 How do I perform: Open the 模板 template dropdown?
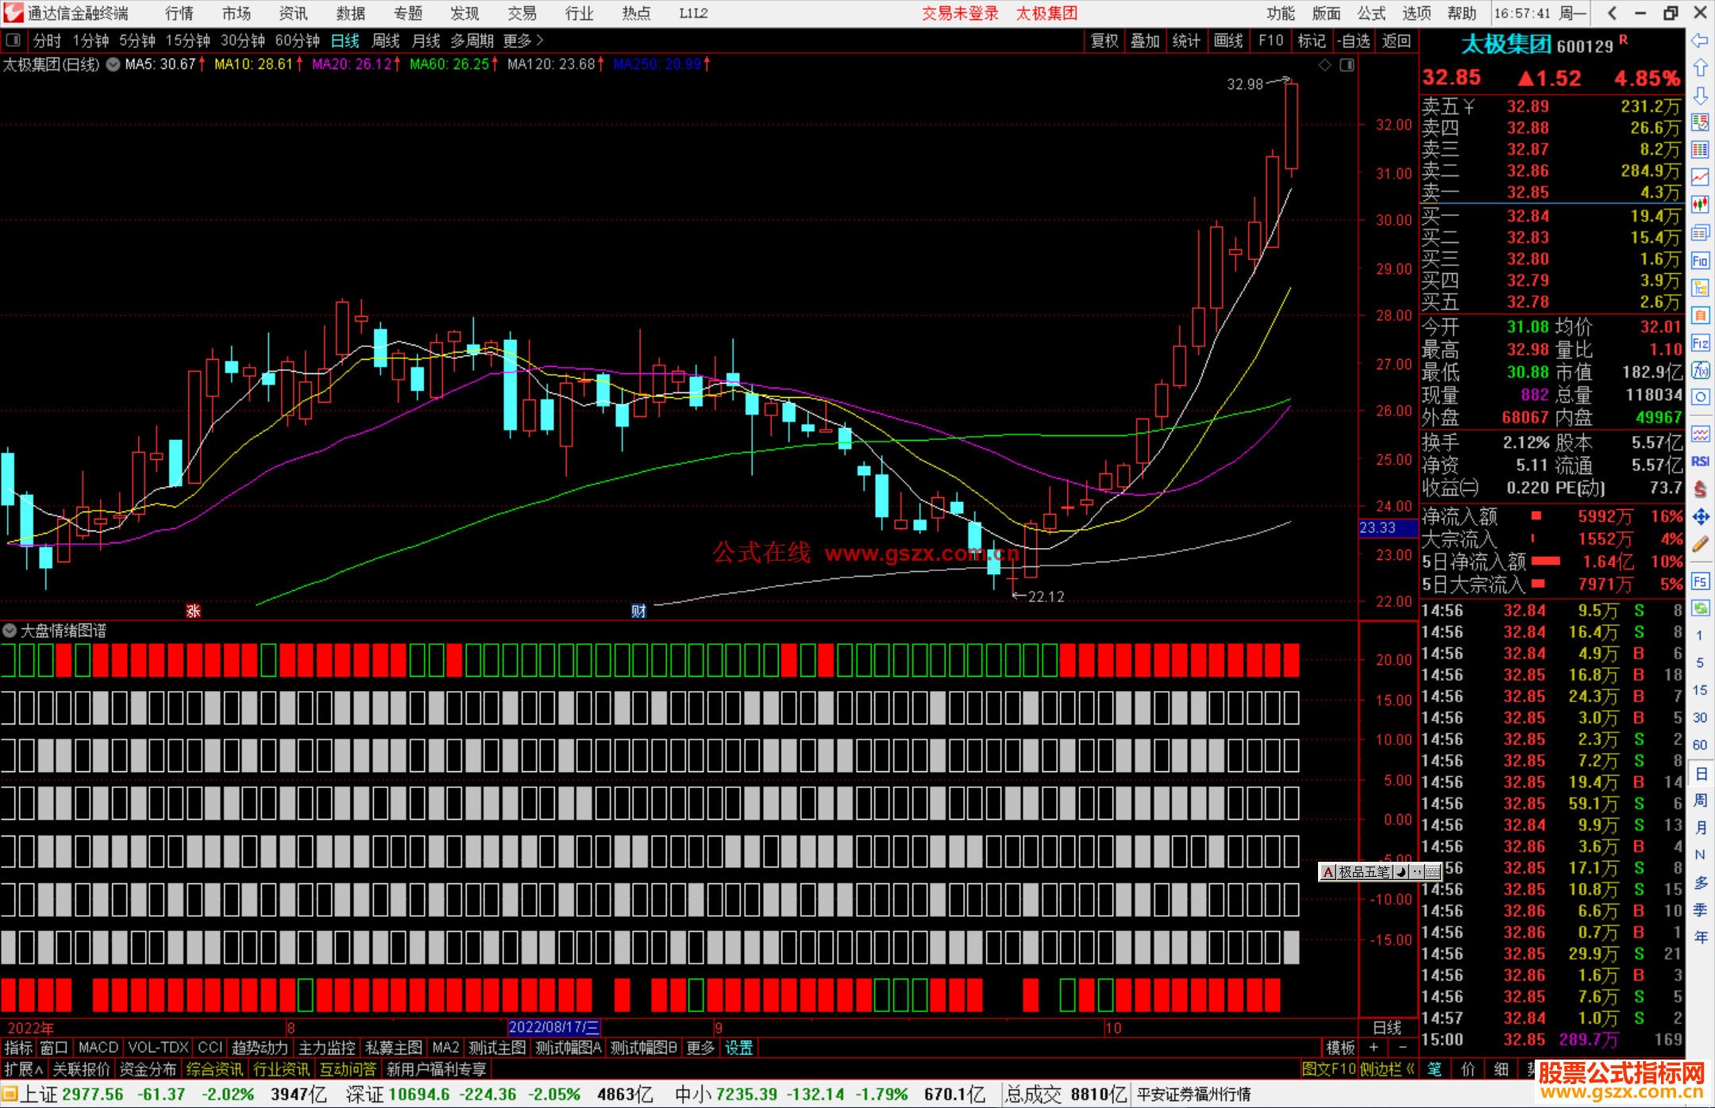pos(1340,1048)
